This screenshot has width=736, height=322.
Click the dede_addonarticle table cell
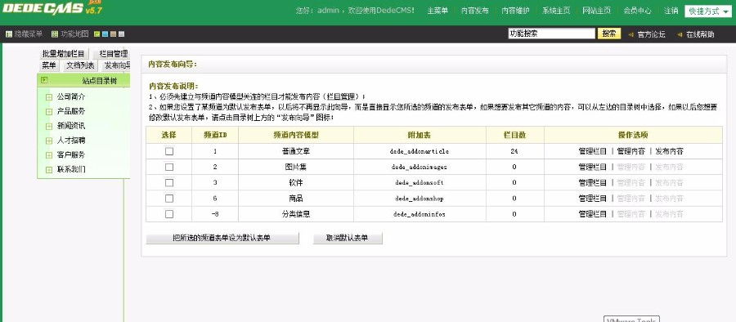[x=420, y=151]
